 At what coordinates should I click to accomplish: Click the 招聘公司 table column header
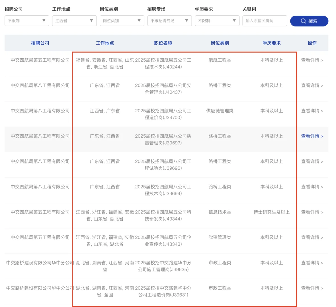40,43
